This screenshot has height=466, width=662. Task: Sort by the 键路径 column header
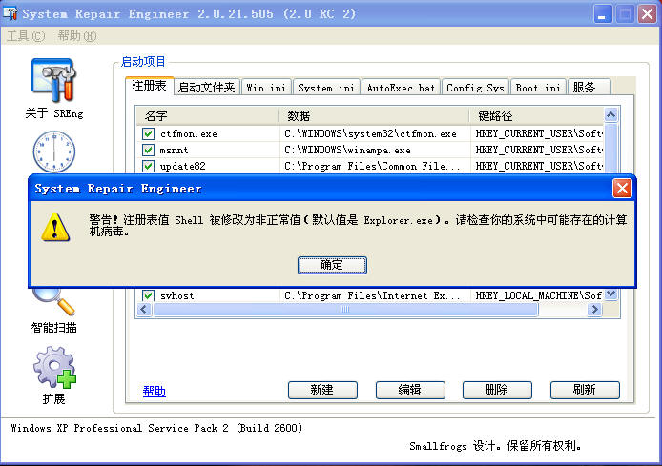pyautogui.click(x=537, y=115)
